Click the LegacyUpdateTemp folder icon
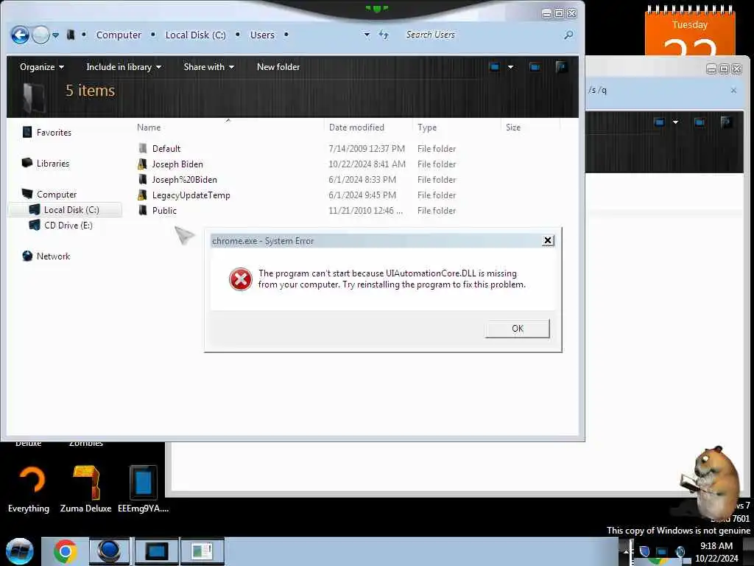This screenshot has height=566, width=754. (142, 195)
